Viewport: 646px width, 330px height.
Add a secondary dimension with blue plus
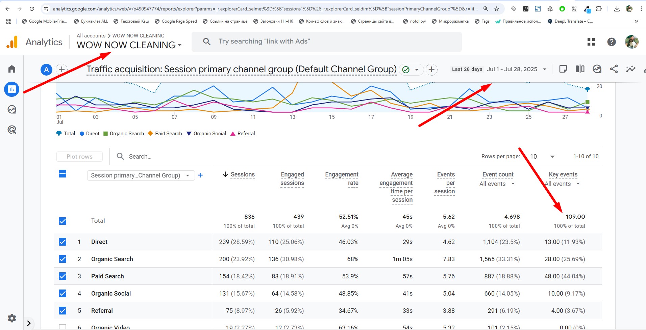coord(200,175)
